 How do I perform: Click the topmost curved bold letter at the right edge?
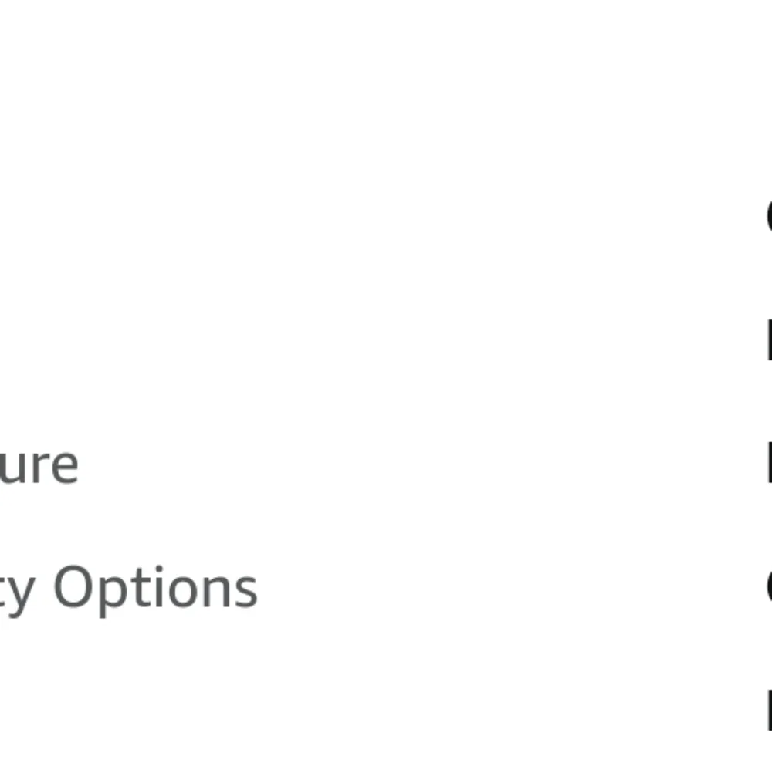pyautogui.click(x=769, y=217)
